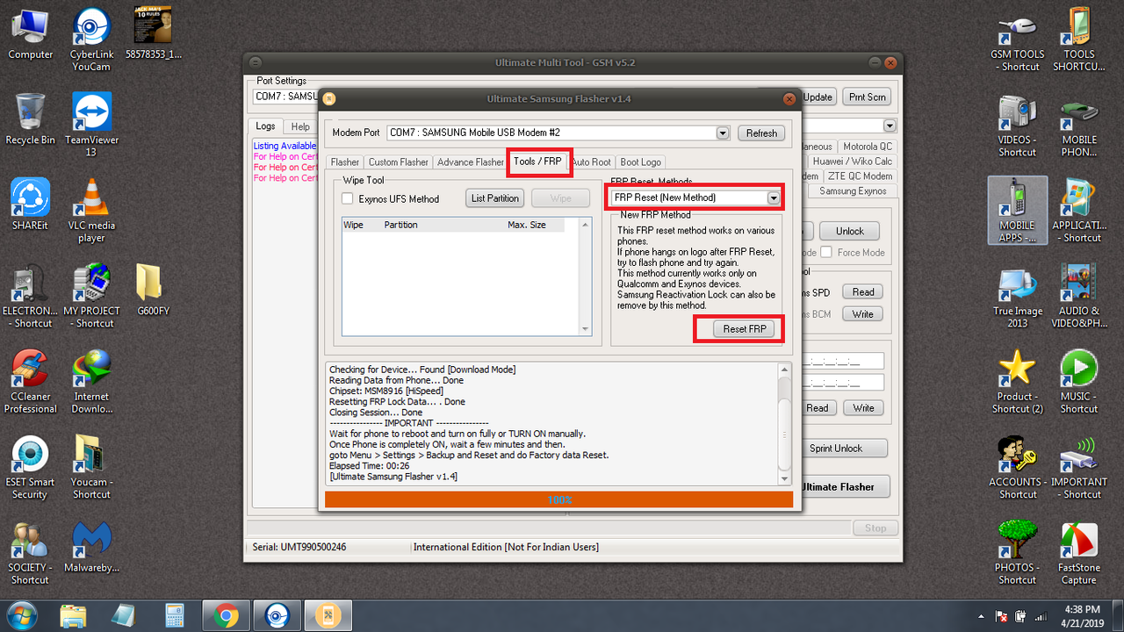Click the Update button in main window

[818, 97]
